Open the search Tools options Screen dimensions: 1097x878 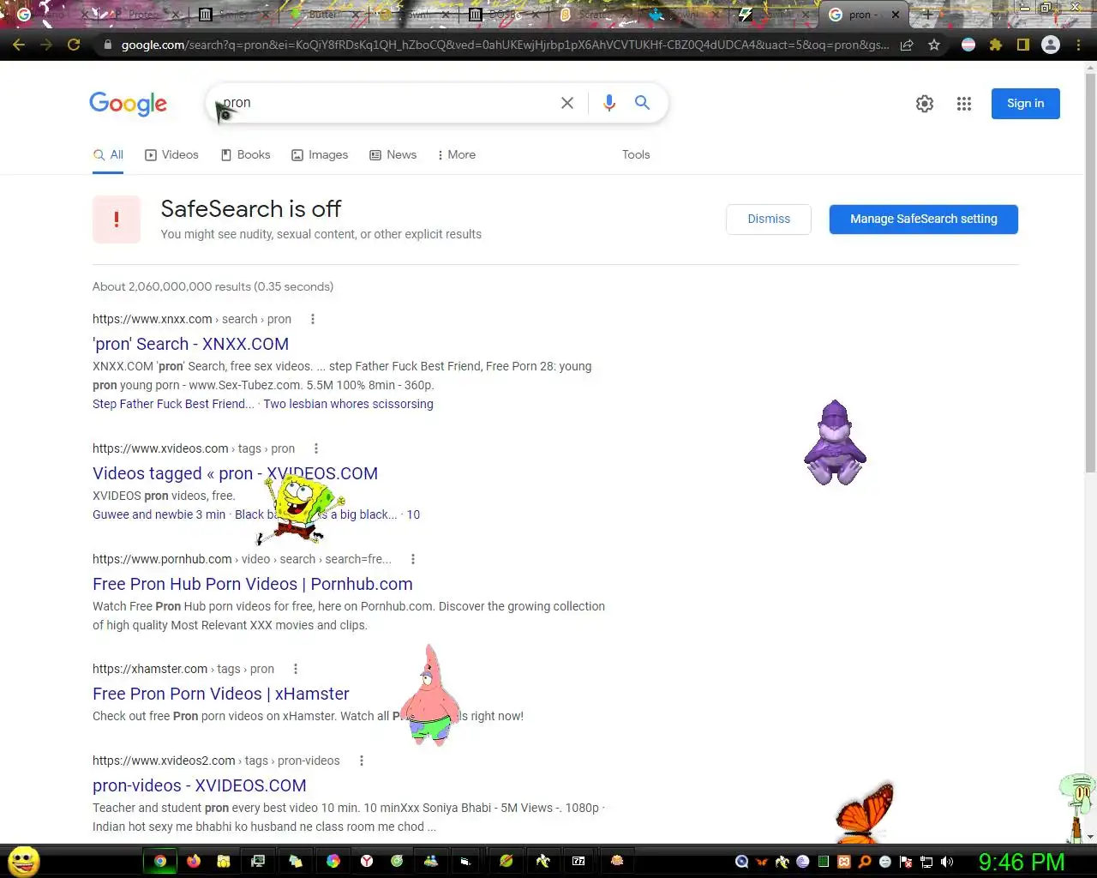pos(636,154)
